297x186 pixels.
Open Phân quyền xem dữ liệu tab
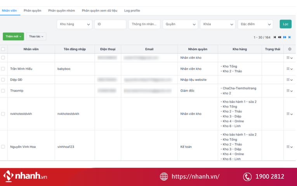coord(100,11)
